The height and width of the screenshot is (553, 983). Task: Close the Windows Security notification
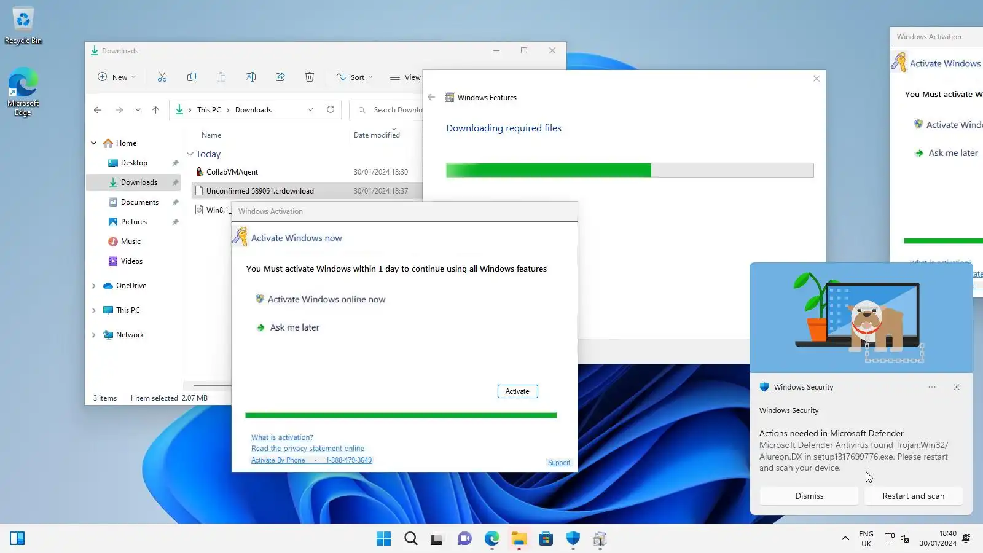[957, 387]
